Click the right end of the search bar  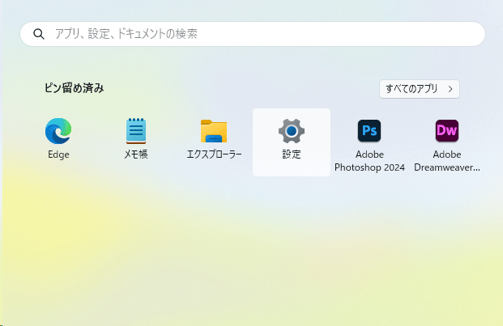(470, 34)
